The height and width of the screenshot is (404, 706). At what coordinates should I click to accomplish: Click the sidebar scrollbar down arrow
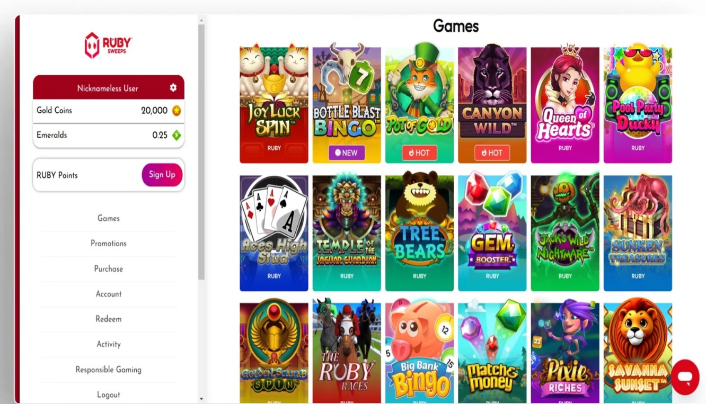tap(201, 398)
